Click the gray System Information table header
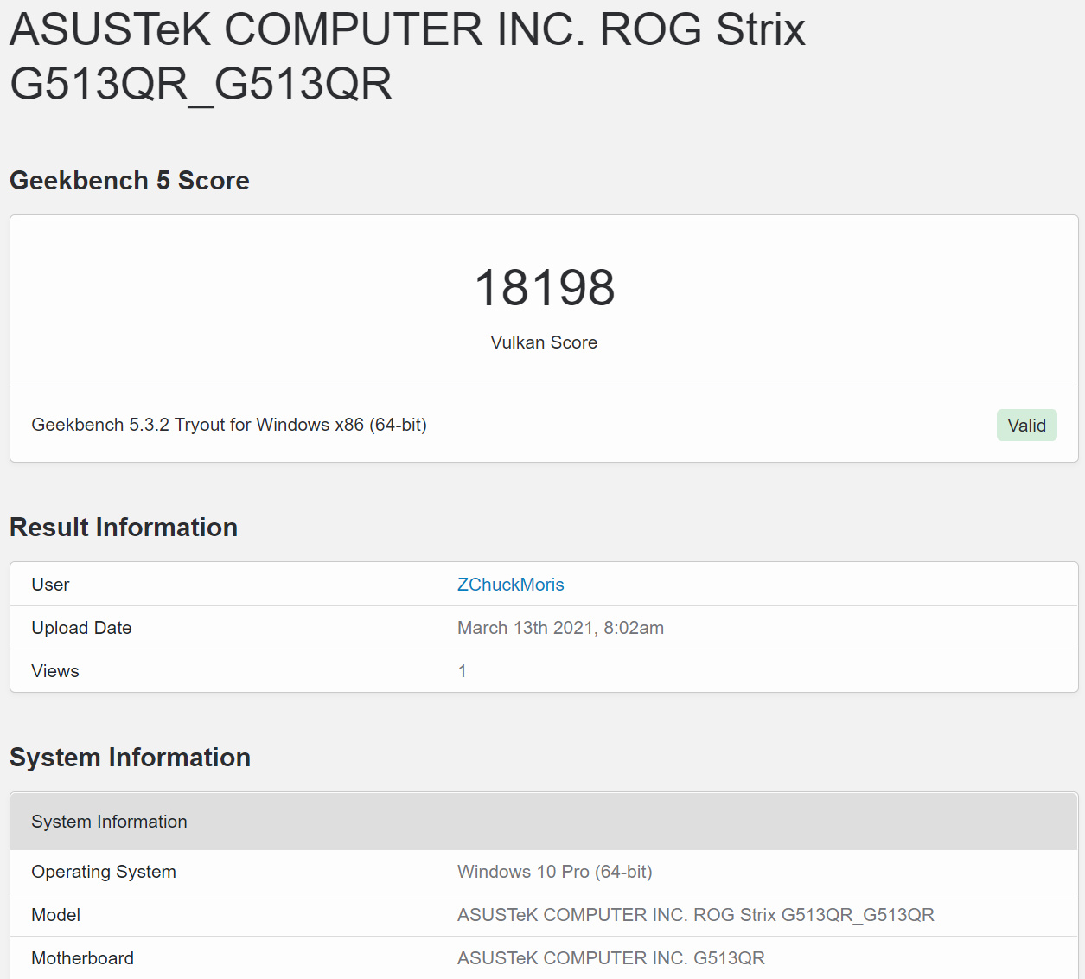Screen dimensions: 1085x979 [544, 822]
